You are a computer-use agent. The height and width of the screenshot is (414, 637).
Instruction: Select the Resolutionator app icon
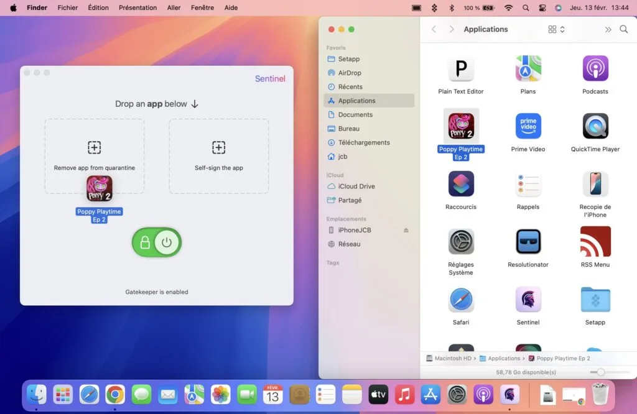point(528,241)
